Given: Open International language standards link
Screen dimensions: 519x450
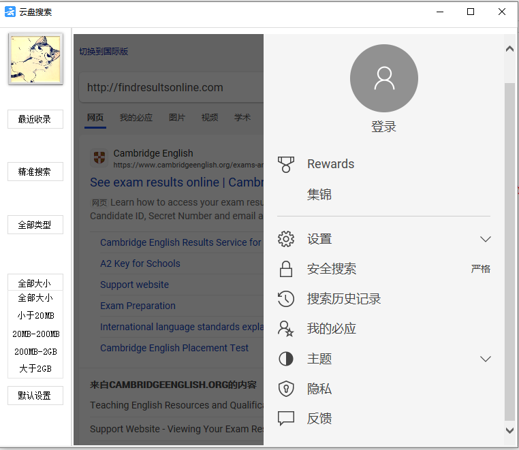Looking at the screenshot, I should [182, 327].
